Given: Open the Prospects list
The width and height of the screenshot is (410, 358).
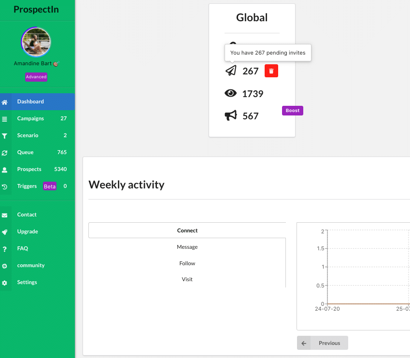Looking at the screenshot, I should [37, 169].
